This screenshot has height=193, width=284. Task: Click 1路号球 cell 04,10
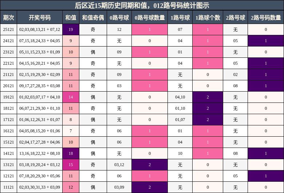click(x=180, y=97)
